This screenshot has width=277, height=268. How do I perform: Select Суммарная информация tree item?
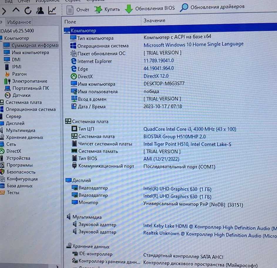tap(31, 45)
